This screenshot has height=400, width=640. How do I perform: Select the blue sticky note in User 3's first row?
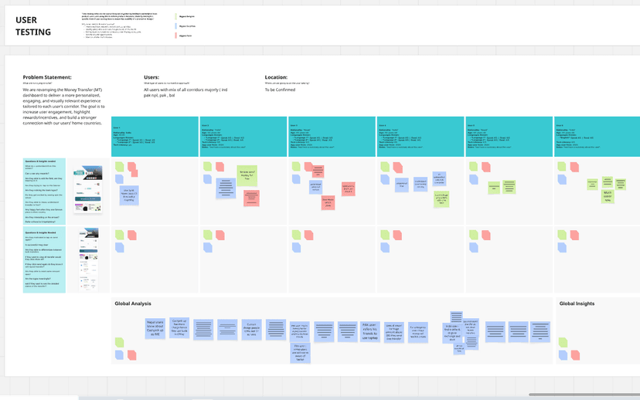point(315,187)
